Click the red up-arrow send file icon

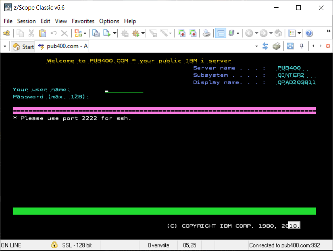[x=182, y=33]
